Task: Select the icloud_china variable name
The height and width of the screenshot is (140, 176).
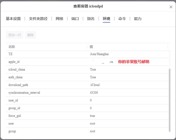Action: coord(17,69)
